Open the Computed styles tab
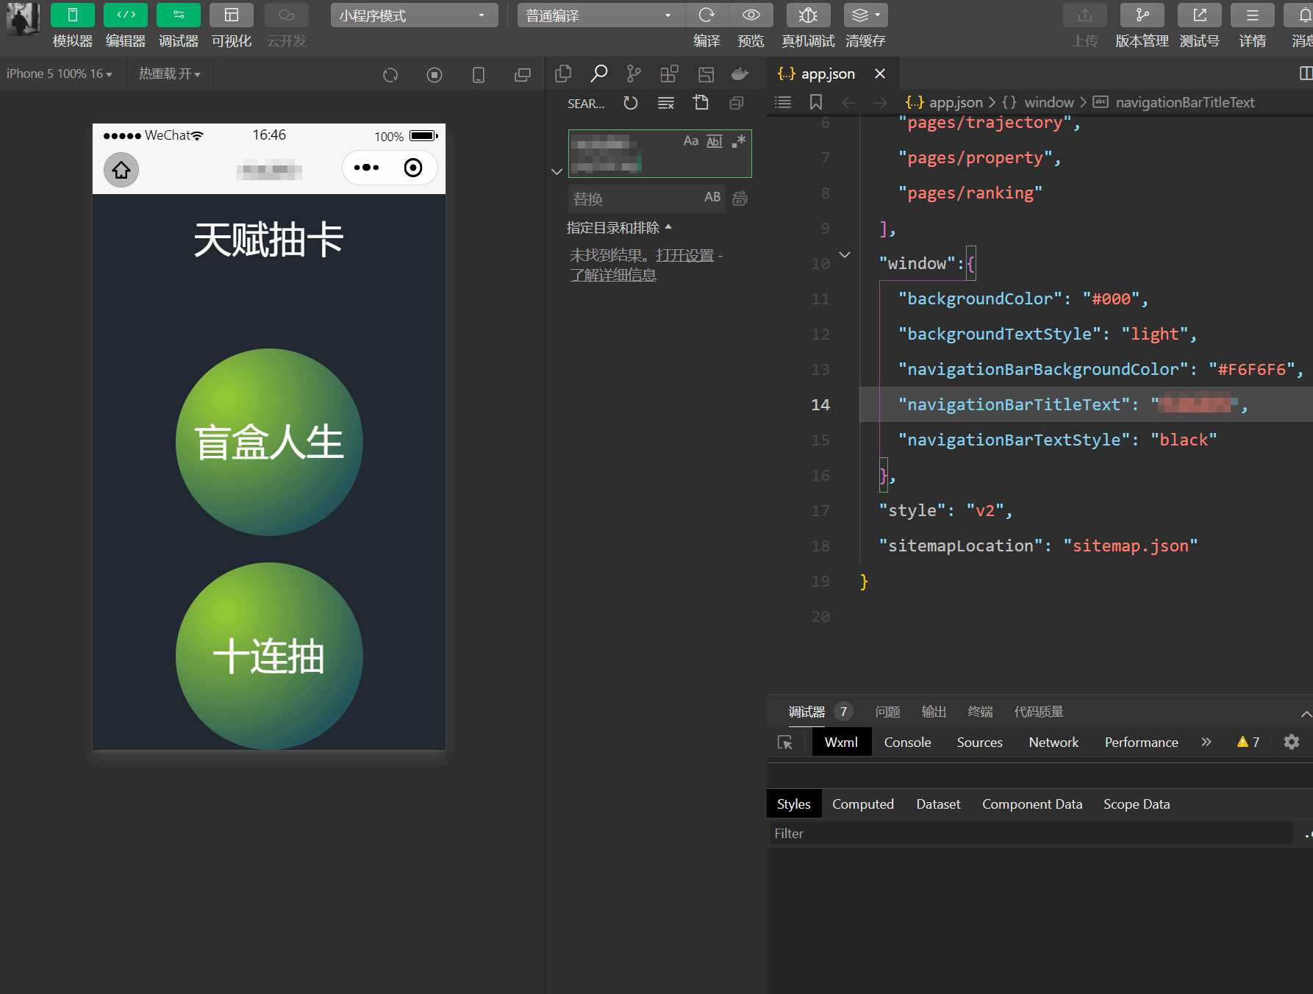Image resolution: width=1313 pixels, height=994 pixels. 862,804
